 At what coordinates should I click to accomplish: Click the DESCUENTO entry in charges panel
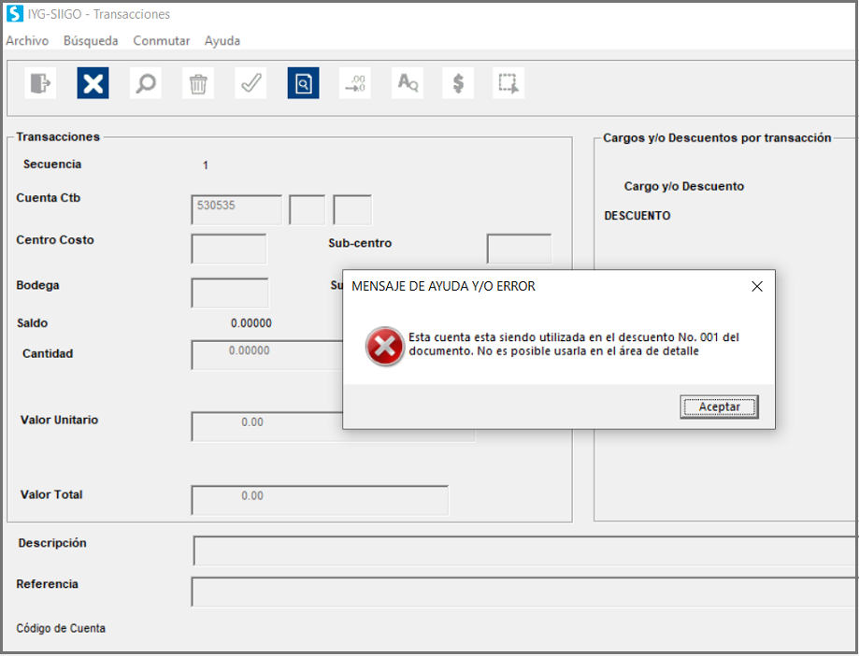(637, 216)
